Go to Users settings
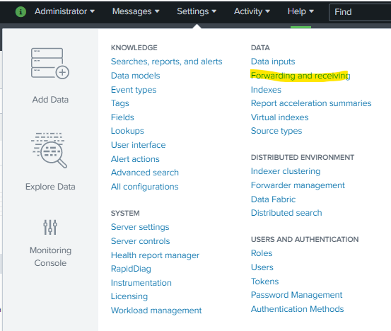 pos(262,267)
